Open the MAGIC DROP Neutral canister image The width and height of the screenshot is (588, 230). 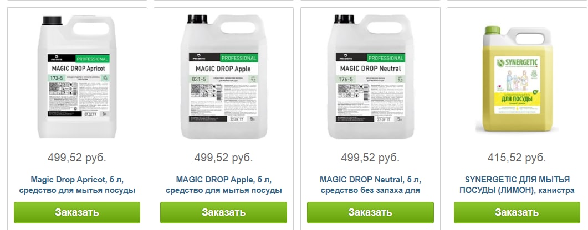pyautogui.click(x=371, y=77)
